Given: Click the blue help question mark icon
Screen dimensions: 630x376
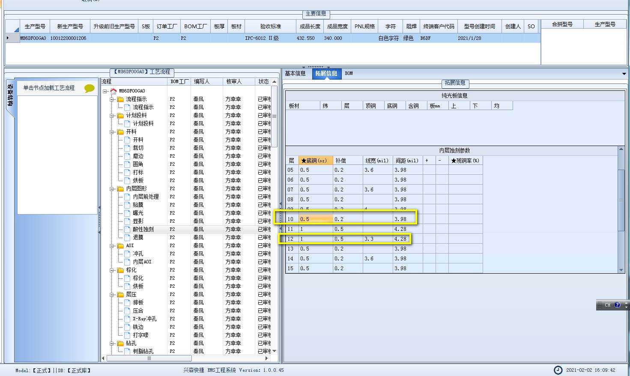Looking at the screenshot, I should click(617, 305).
